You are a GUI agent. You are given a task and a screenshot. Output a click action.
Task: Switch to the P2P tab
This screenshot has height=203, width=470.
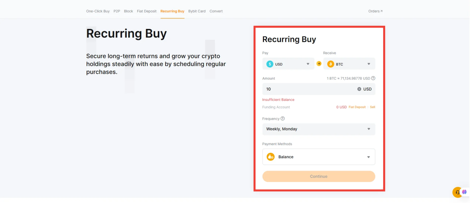click(117, 11)
